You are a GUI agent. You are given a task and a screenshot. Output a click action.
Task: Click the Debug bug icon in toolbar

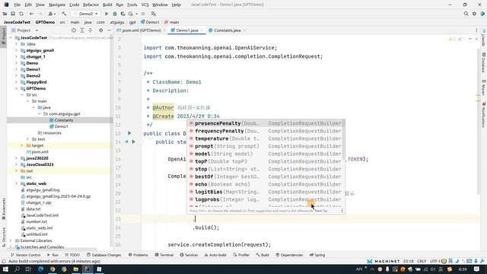coord(115,14)
